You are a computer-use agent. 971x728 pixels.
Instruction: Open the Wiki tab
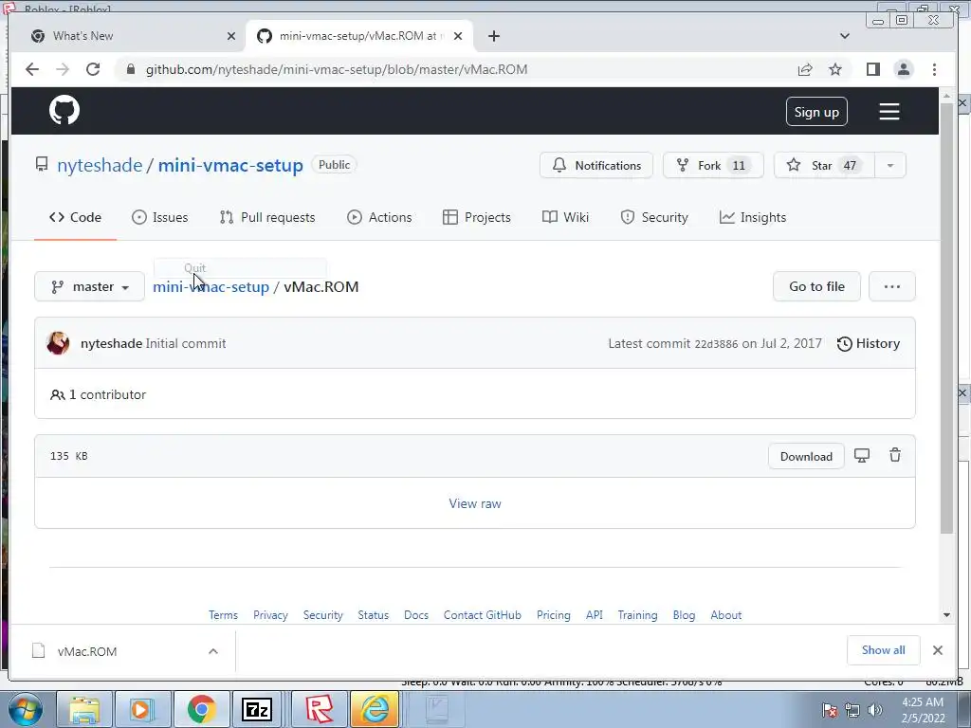tap(565, 217)
